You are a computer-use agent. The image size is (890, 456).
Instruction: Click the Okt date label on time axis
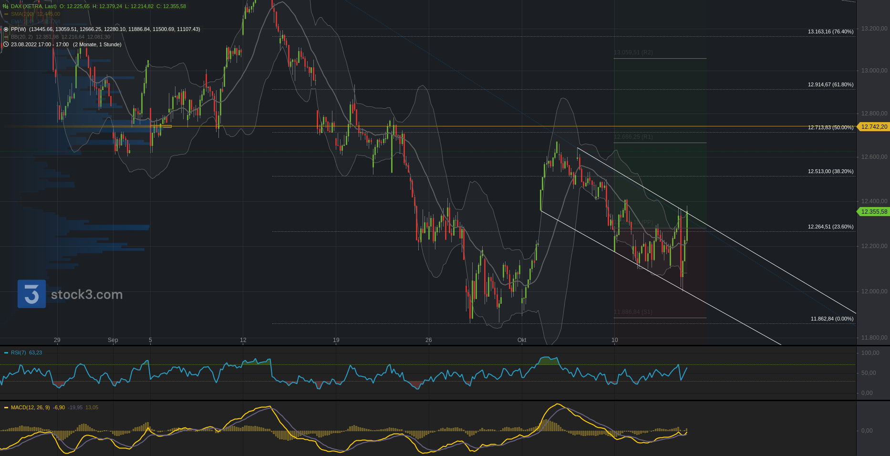(x=522, y=340)
